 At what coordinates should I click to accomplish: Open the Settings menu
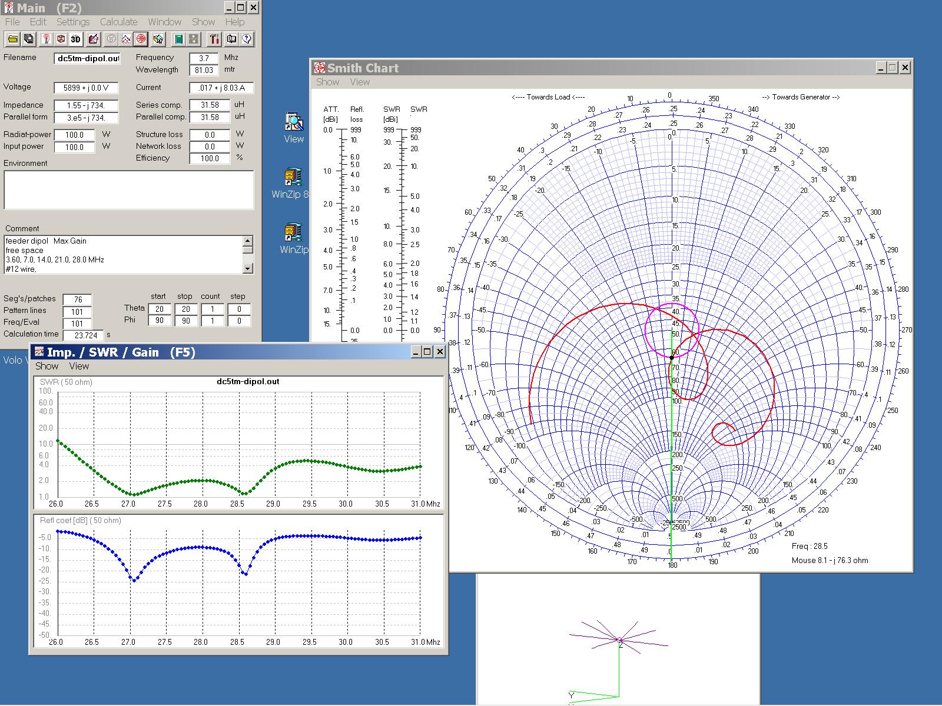73,22
